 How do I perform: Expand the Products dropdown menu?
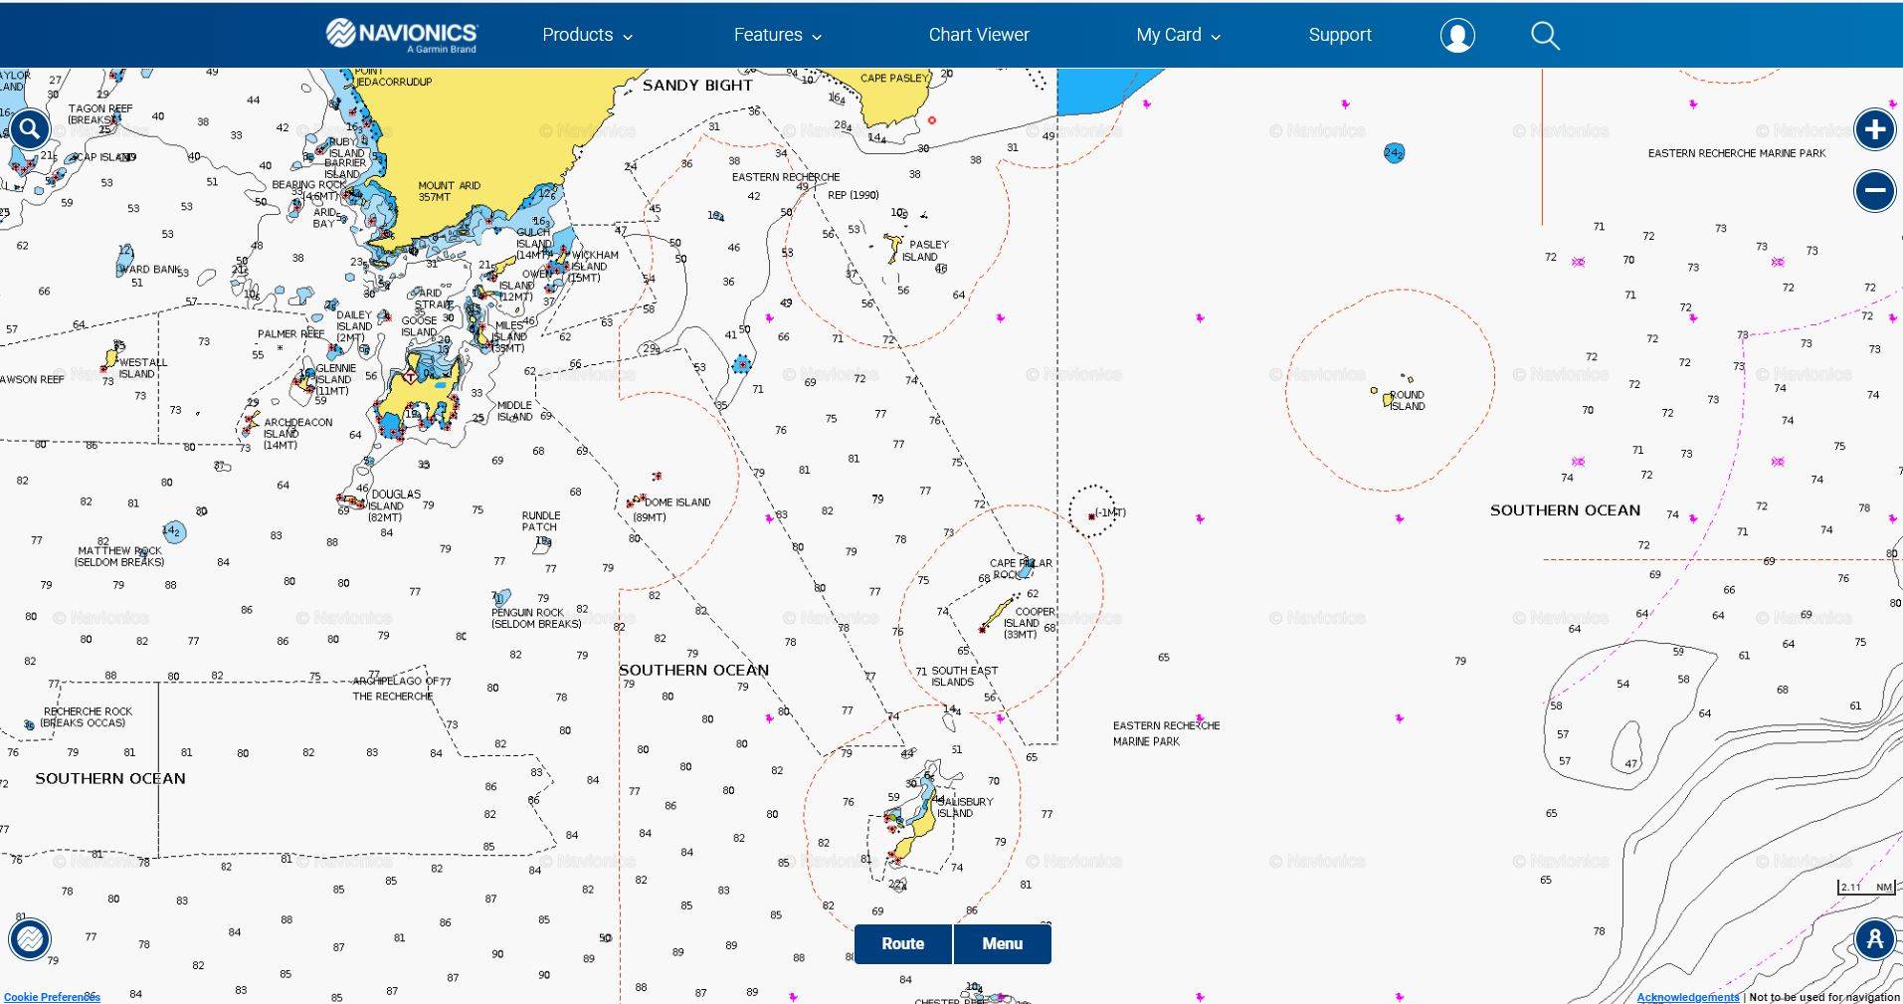click(x=587, y=35)
